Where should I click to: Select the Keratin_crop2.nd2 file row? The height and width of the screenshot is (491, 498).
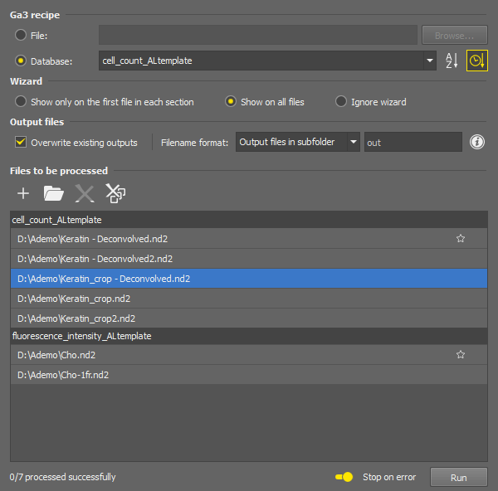pyautogui.click(x=249, y=318)
